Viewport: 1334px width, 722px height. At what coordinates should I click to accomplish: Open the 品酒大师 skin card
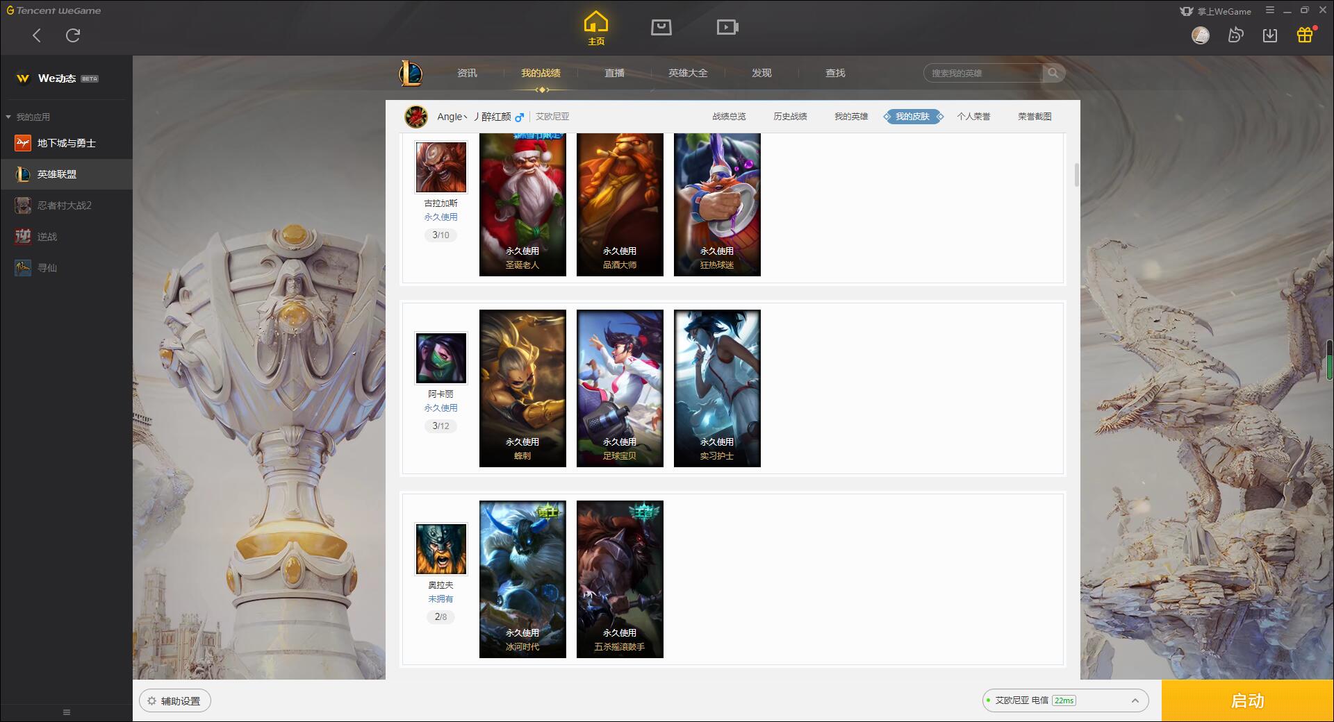tap(620, 205)
